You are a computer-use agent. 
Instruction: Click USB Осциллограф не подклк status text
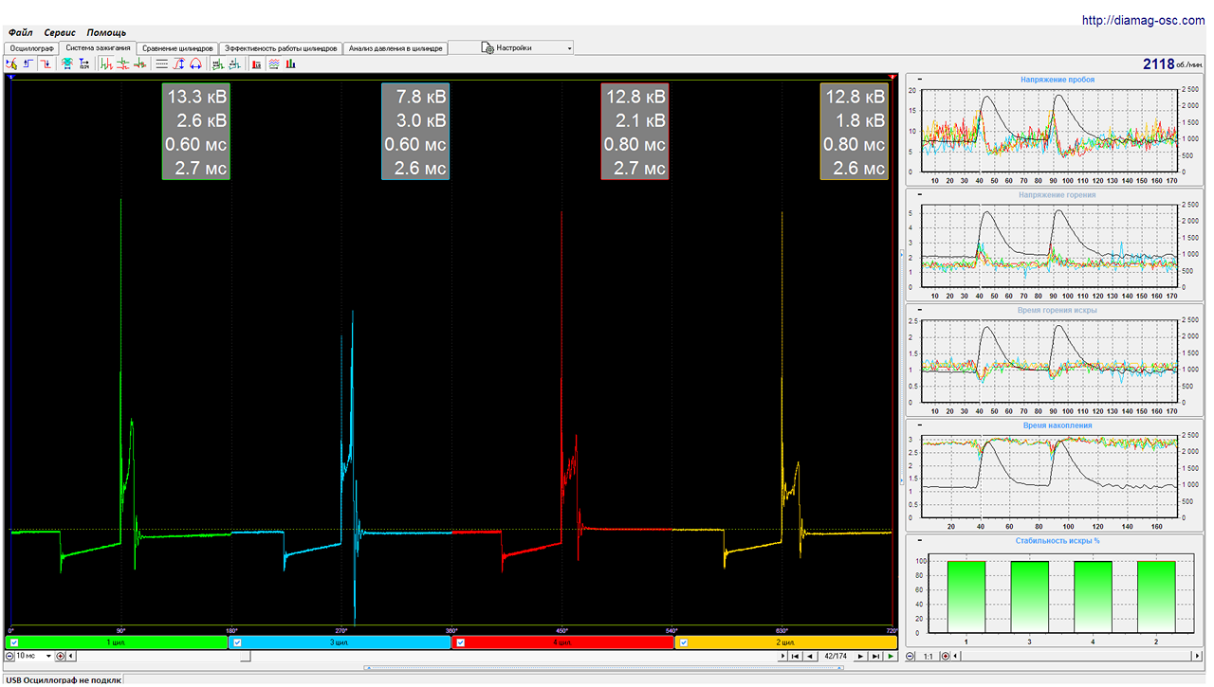point(62,679)
